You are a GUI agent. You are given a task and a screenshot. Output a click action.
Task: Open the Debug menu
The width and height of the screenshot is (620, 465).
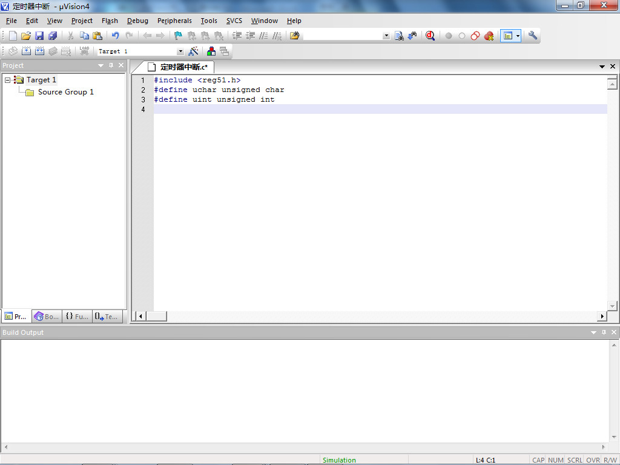137,21
